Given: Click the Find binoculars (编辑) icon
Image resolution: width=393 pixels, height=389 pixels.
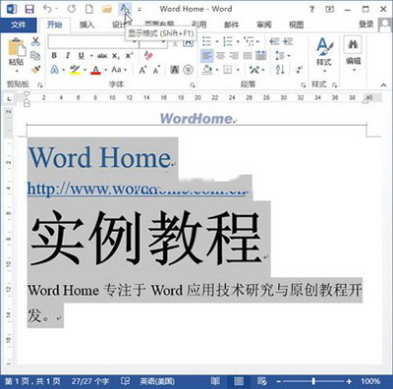Looking at the screenshot, I should pyautogui.click(x=353, y=45).
